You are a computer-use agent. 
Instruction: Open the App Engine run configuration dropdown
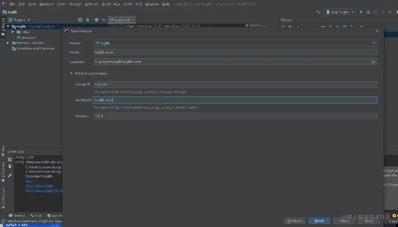[x=340, y=12]
